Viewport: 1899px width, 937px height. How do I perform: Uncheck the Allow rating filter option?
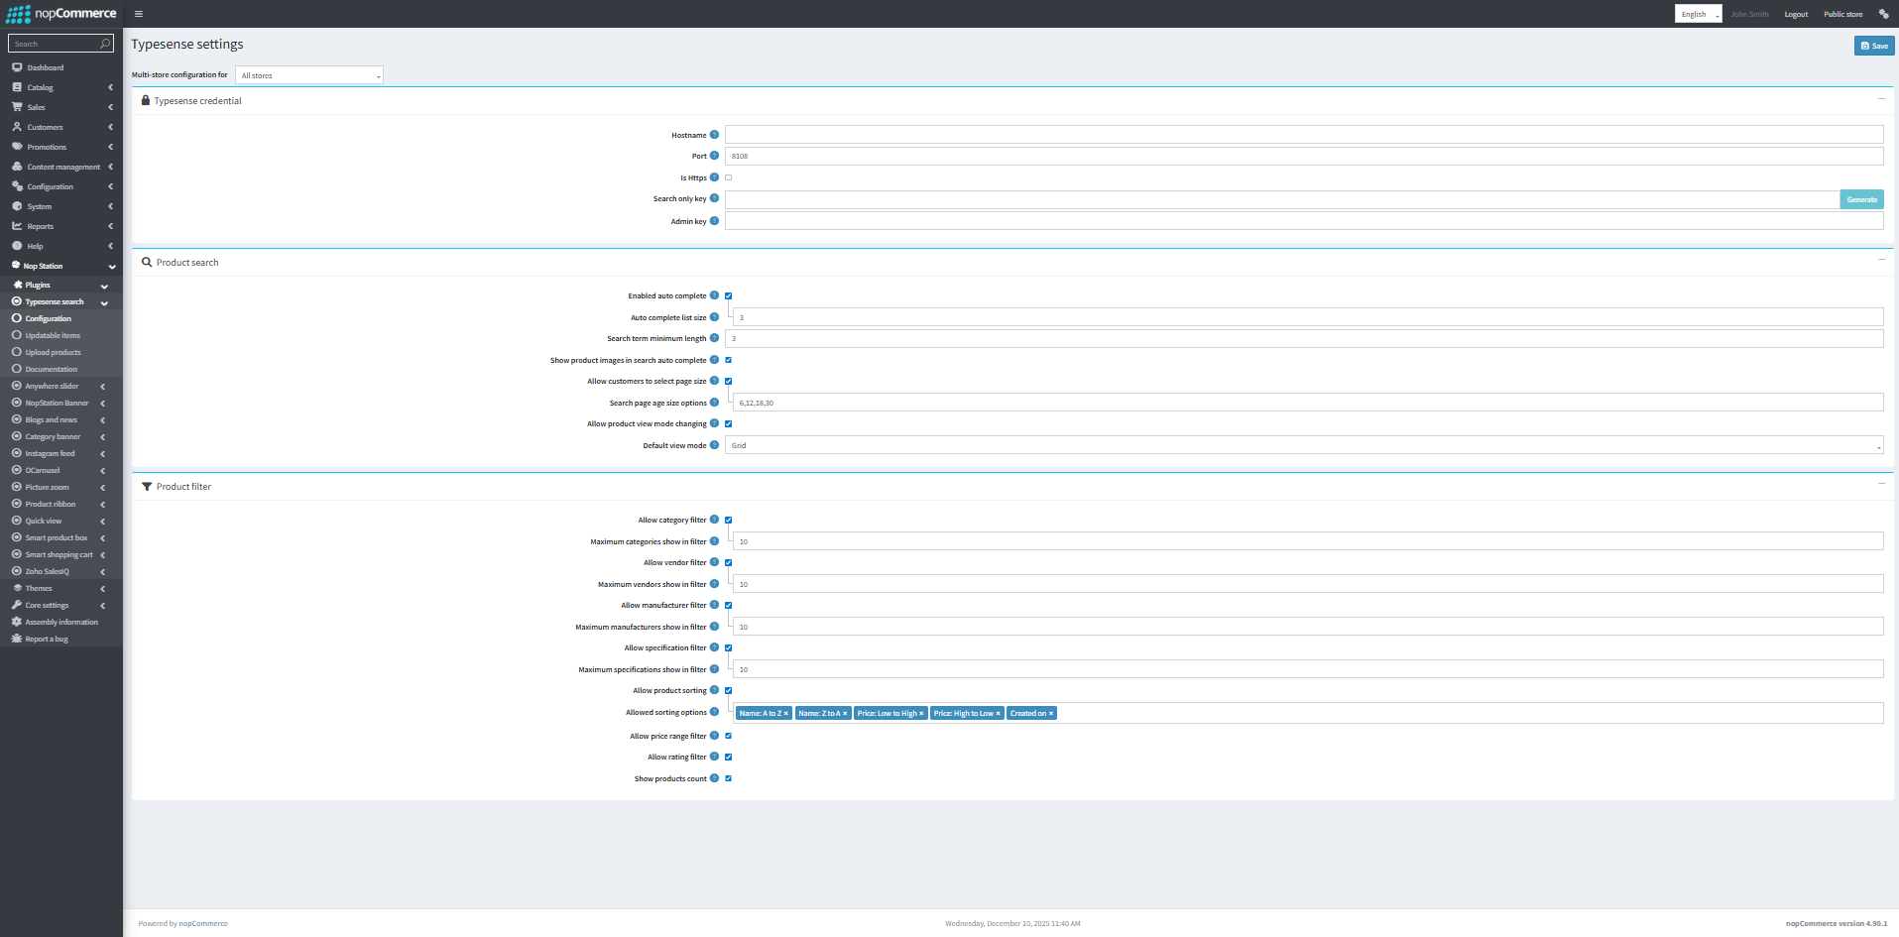pyautogui.click(x=728, y=757)
